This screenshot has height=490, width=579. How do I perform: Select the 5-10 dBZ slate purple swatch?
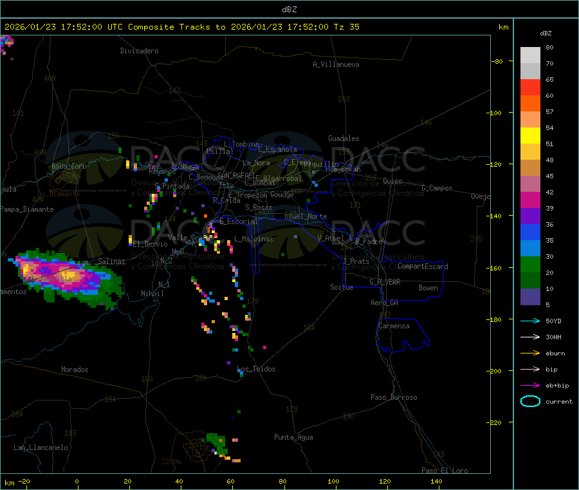pos(530,297)
